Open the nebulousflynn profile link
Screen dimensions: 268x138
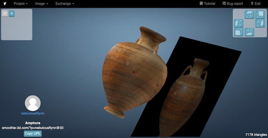[33, 113]
